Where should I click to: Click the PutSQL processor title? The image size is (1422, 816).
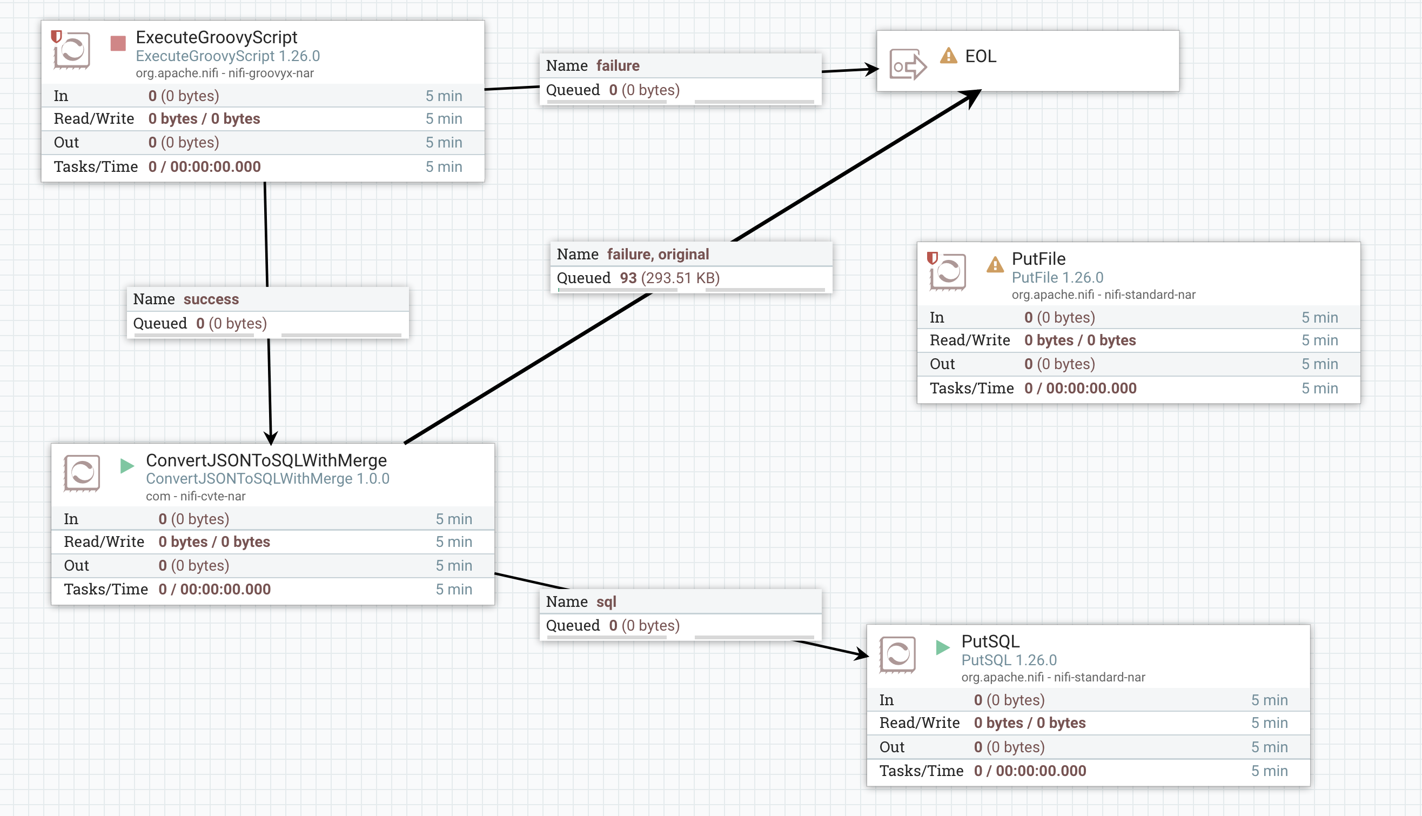point(990,641)
